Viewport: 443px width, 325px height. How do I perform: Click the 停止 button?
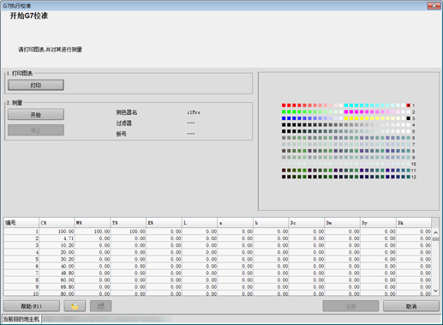tap(36, 130)
